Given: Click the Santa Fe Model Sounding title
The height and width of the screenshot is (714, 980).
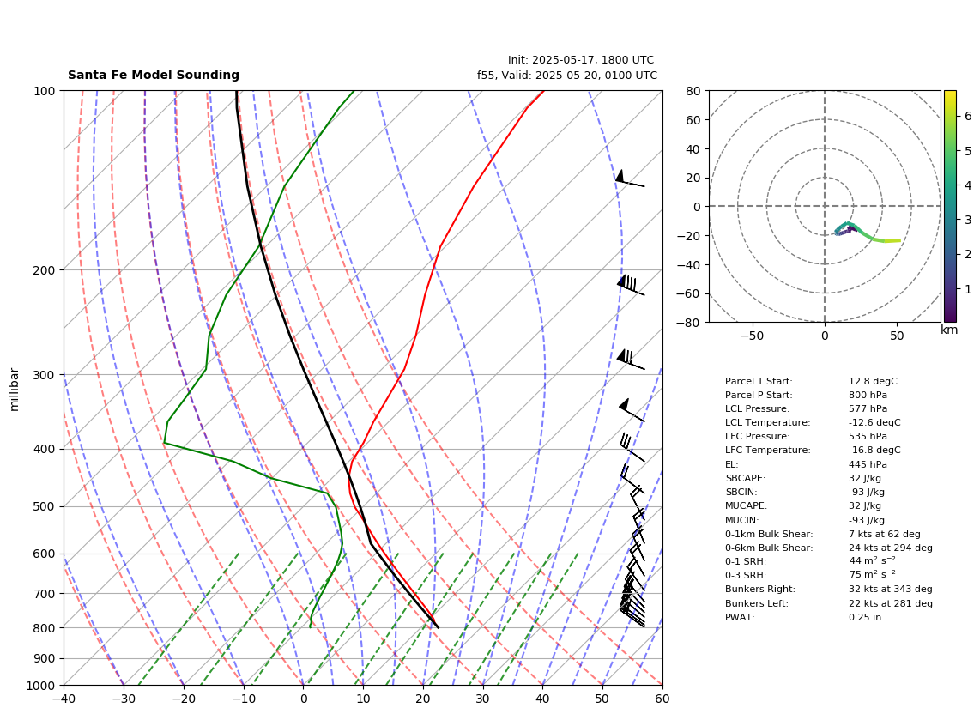Looking at the screenshot, I should [x=153, y=75].
